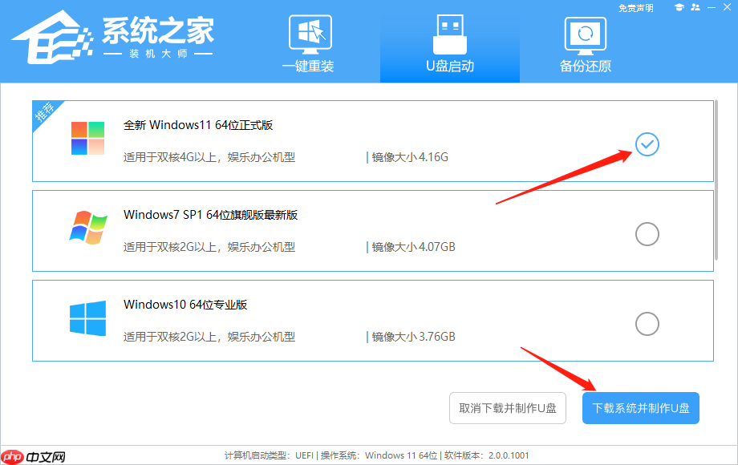Click the Windows 7 flag logo
This screenshot has width=738, height=465.
(x=88, y=228)
